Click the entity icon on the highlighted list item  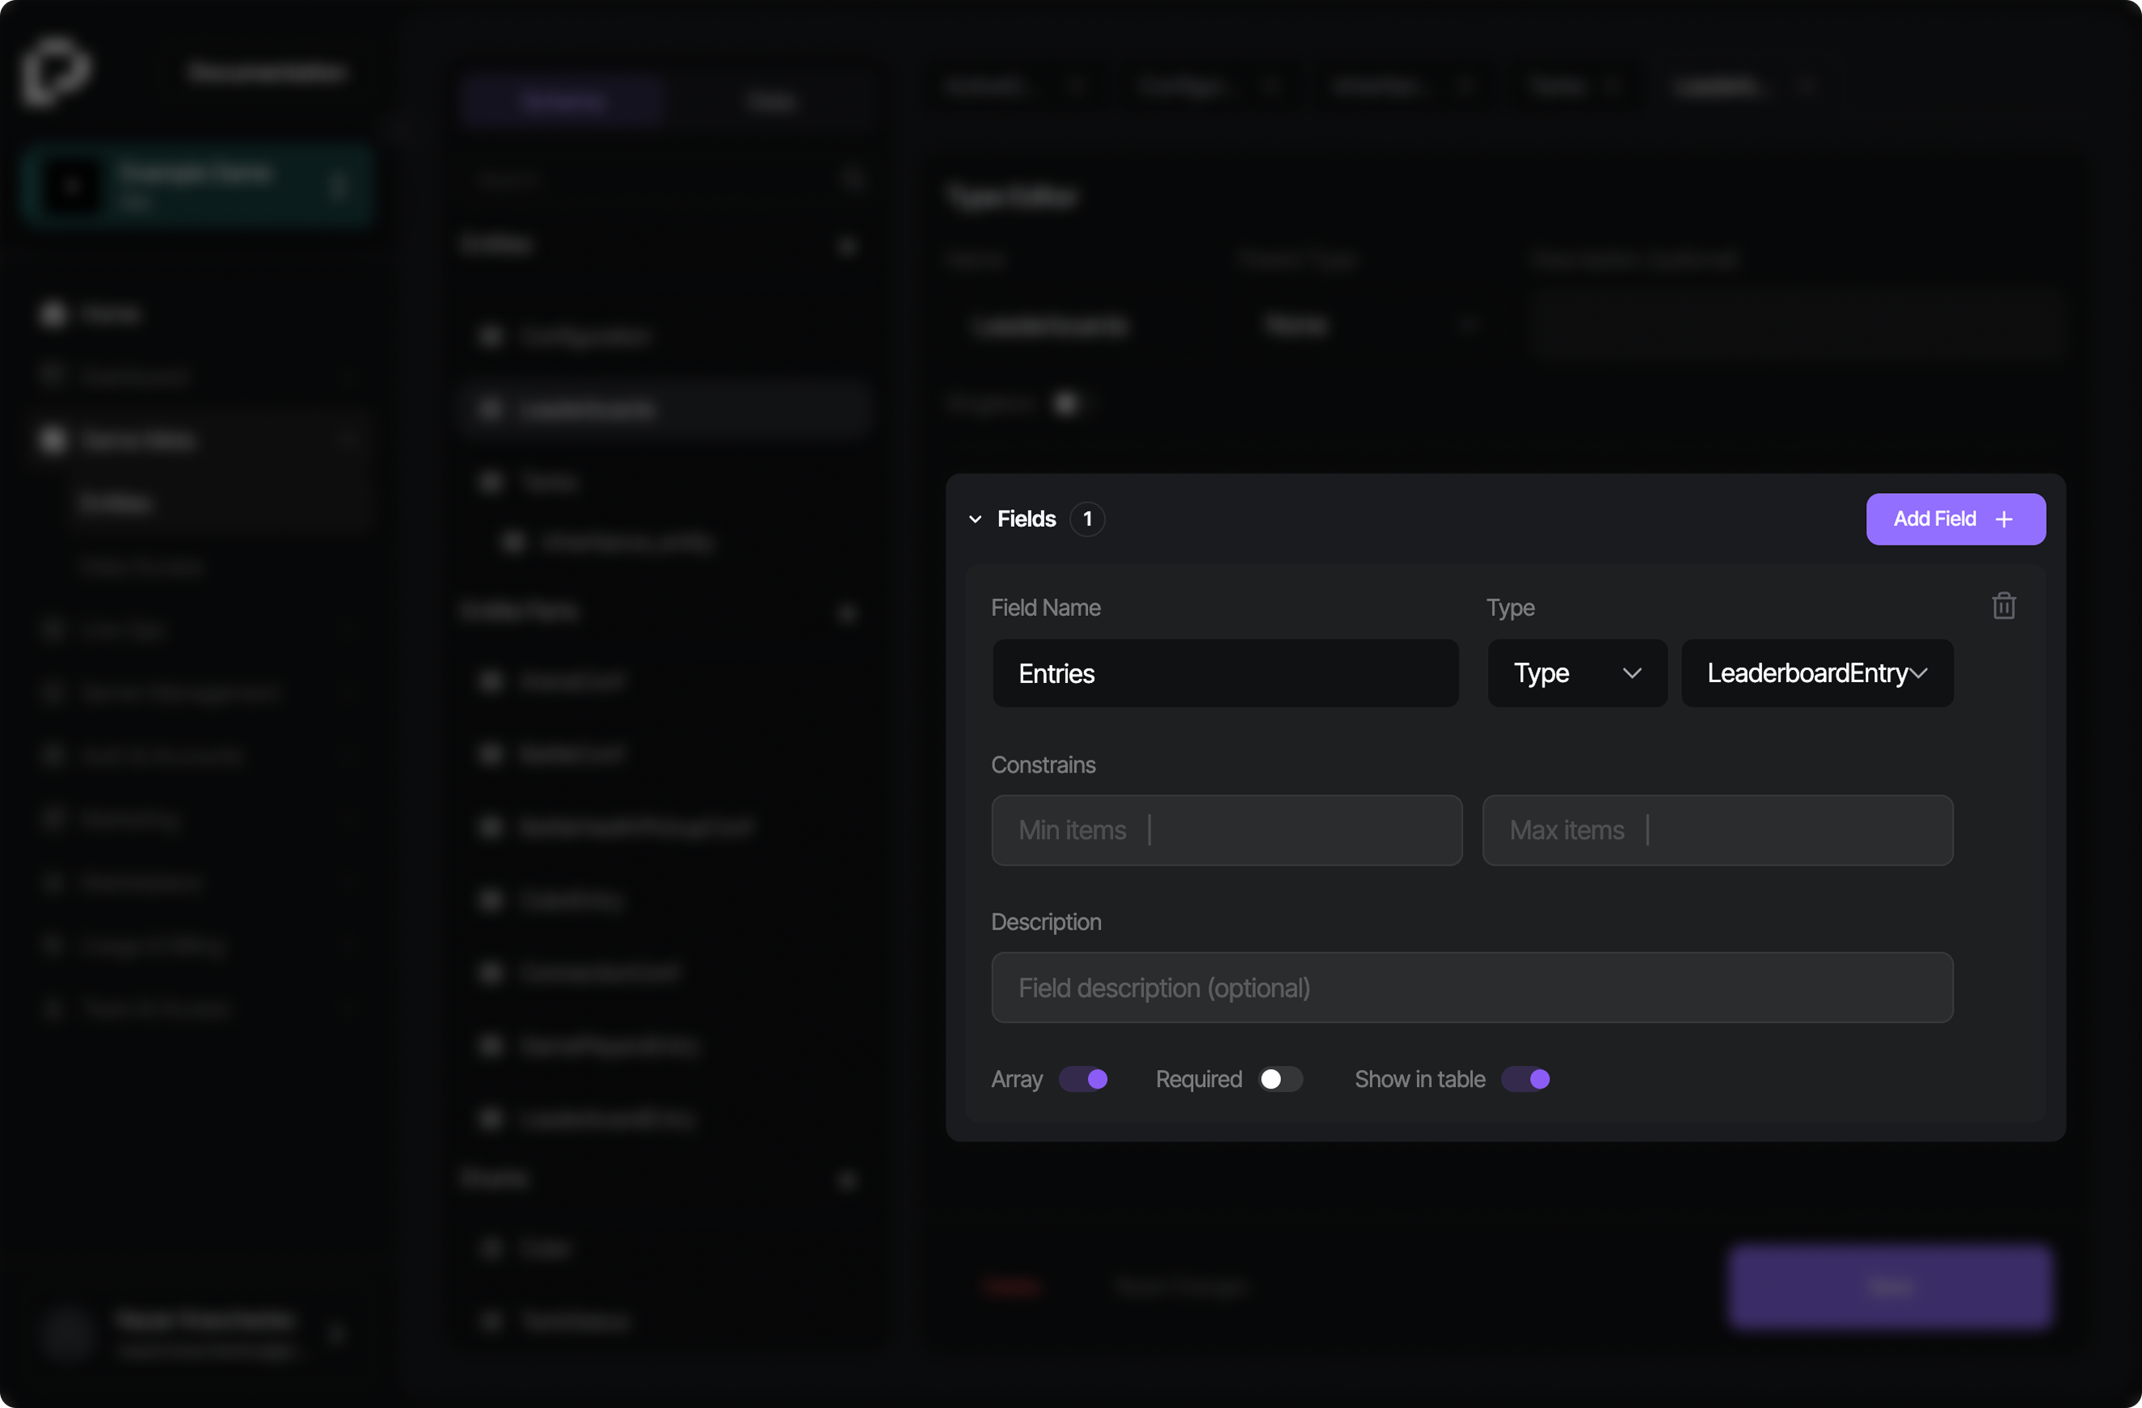point(491,408)
